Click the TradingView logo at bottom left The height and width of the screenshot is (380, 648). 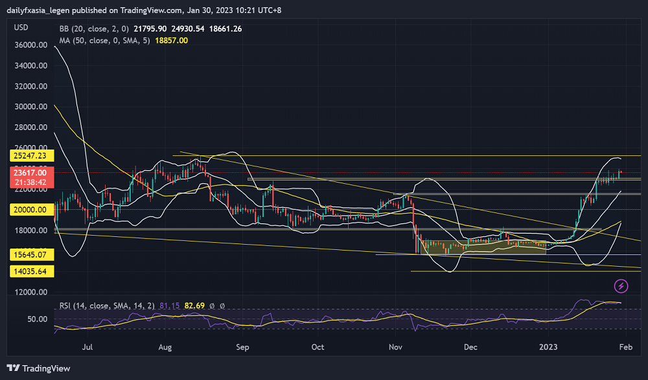(39, 368)
